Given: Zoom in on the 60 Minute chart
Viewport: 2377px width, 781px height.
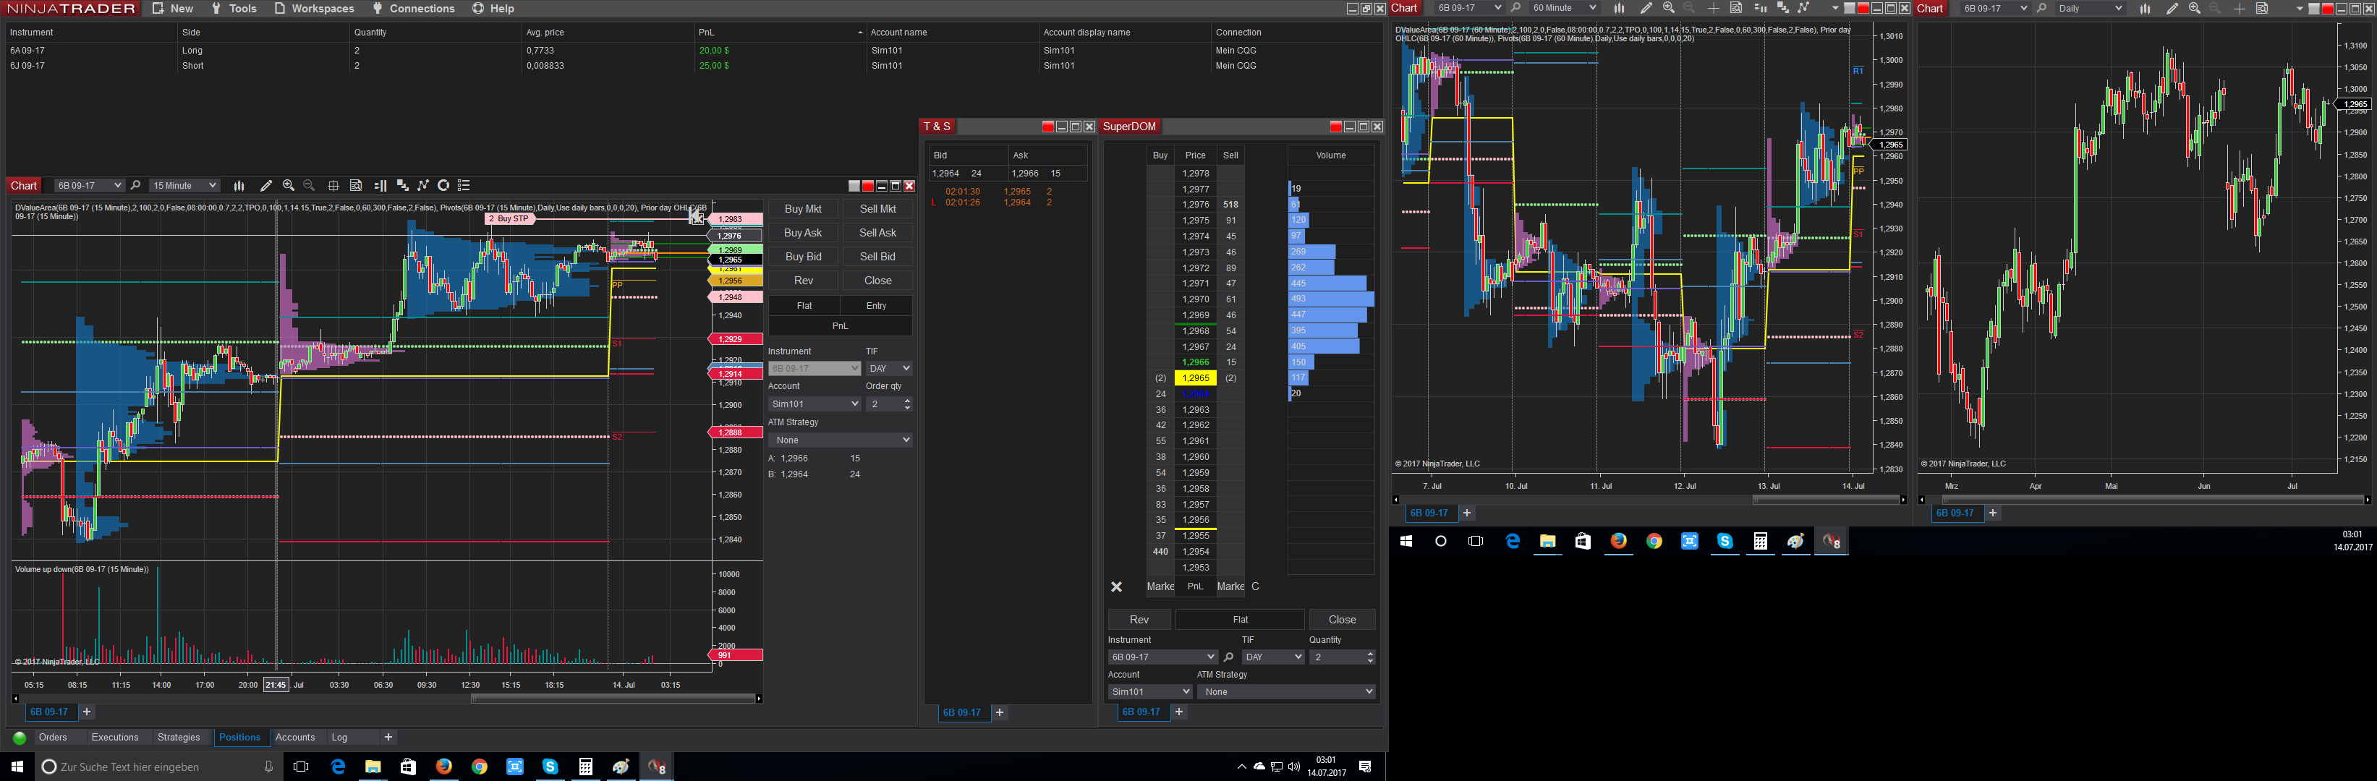Looking at the screenshot, I should pos(1668,8).
